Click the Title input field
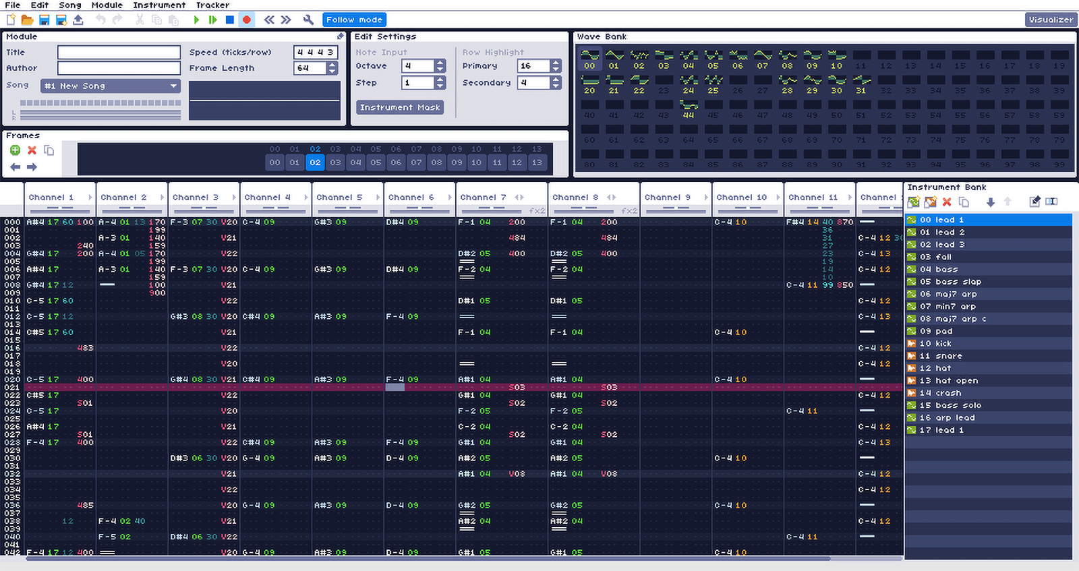Image resolution: width=1079 pixels, height=571 pixels. [x=119, y=52]
